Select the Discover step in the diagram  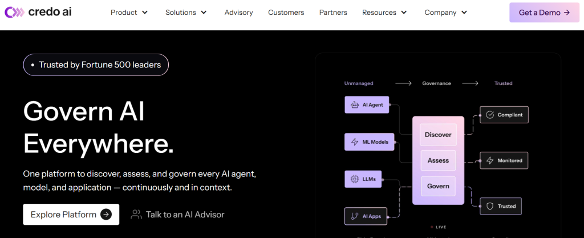click(x=438, y=135)
